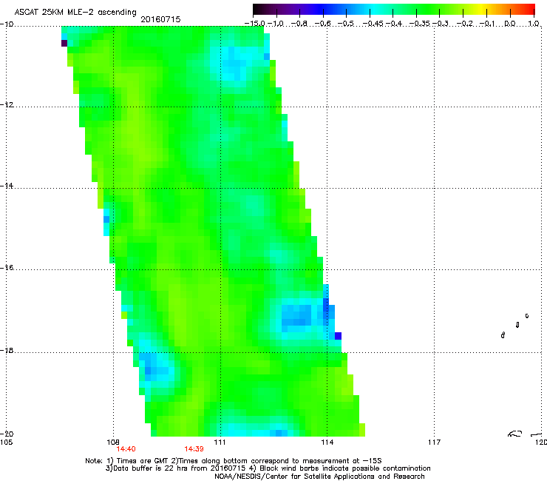Select the -0.8 colorbar label
Image resolution: width=547 pixels, height=481 pixels.
coord(299,24)
